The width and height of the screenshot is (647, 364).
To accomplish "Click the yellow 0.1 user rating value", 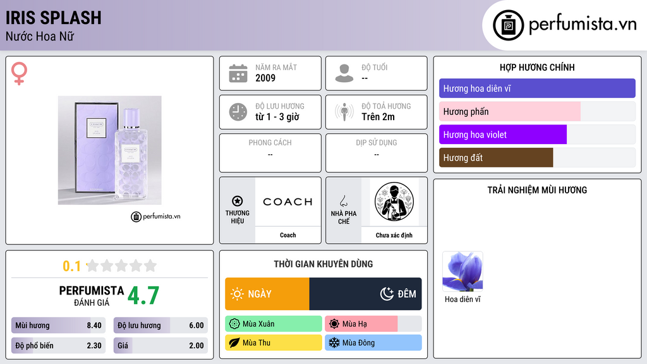I will [71, 266].
